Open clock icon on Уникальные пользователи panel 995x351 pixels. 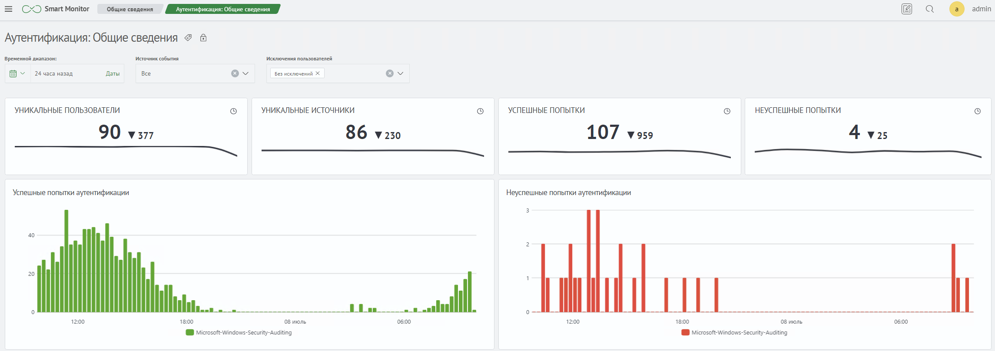click(x=233, y=111)
